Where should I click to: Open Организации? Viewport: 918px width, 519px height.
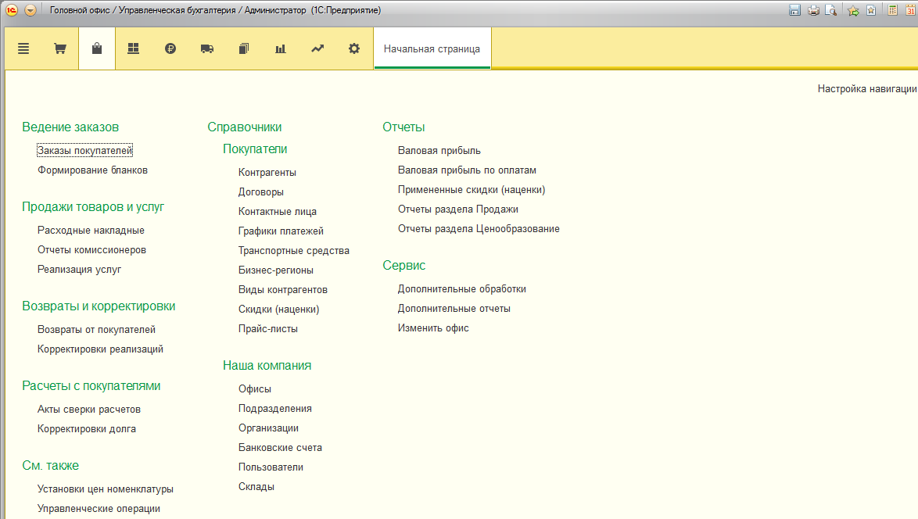point(269,428)
